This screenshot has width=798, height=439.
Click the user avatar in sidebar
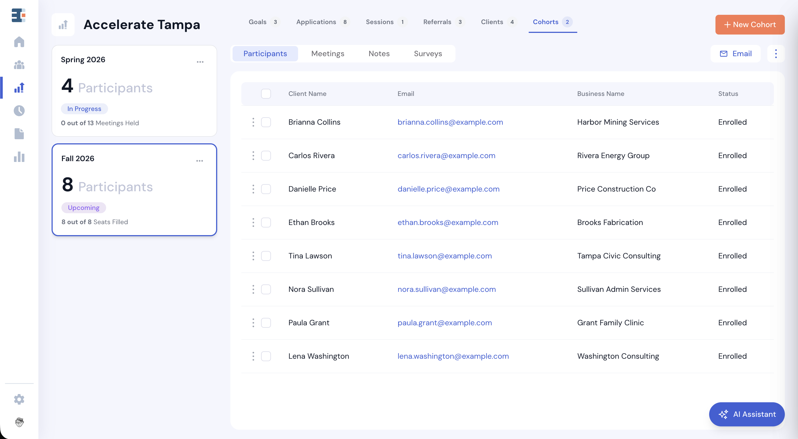click(x=19, y=422)
